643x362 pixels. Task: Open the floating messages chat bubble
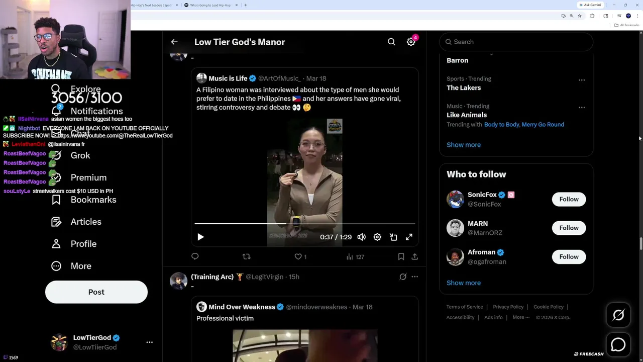(618, 344)
